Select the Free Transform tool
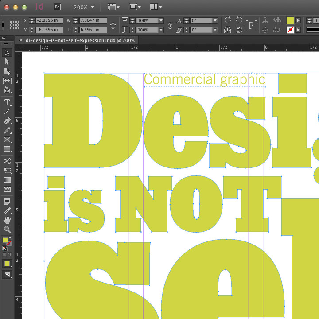This screenshot has height=319, width=319. tap(7, 171)
